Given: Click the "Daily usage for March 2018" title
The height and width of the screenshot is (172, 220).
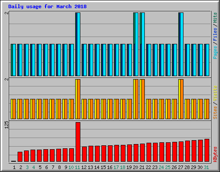Looking at the screenshot, I should [x=47, y=6].
